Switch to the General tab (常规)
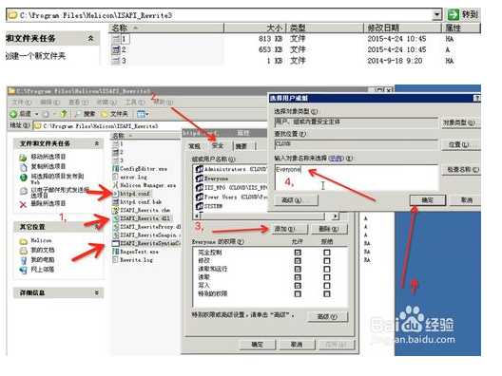Viewport: 502px width, 376px height. click(195, 146)
